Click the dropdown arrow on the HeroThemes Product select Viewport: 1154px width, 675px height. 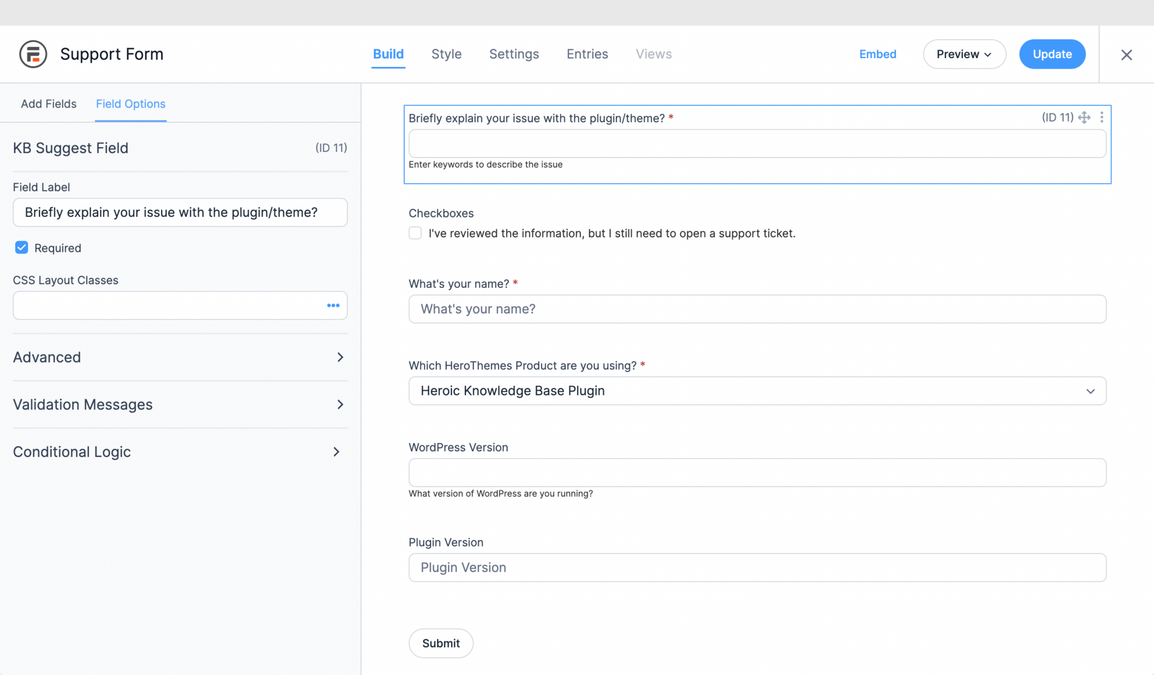[x=1090, y=390]
